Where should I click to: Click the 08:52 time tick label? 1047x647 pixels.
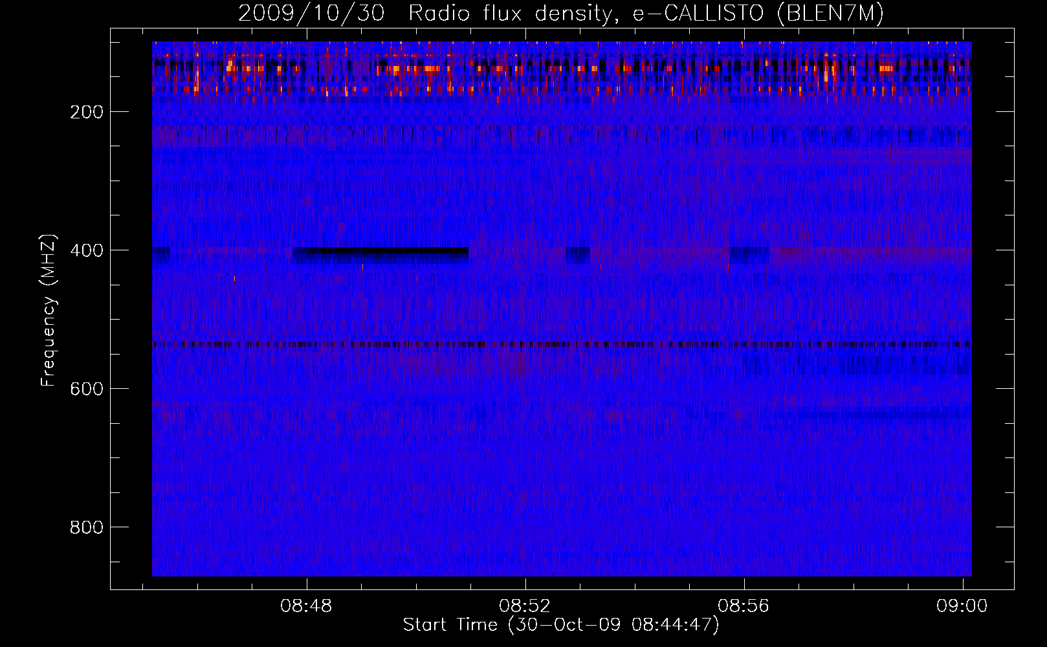tap(525, 606)
